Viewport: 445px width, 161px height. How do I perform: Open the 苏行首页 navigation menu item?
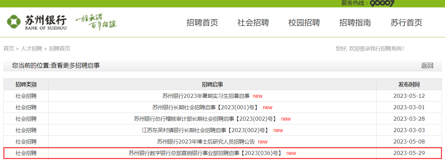click(406, 23)
